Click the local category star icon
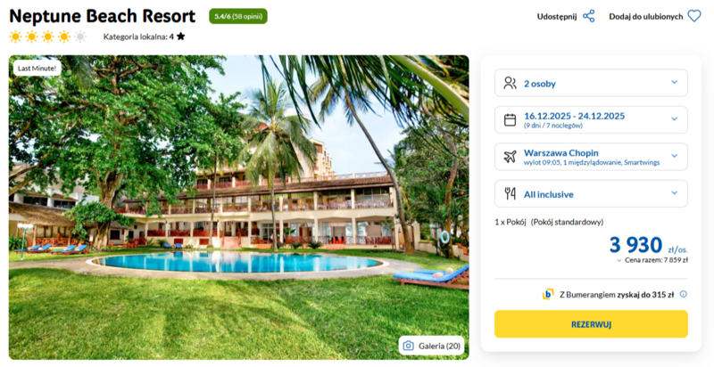The width and height of the screenshot is (714, 367). 181,37
